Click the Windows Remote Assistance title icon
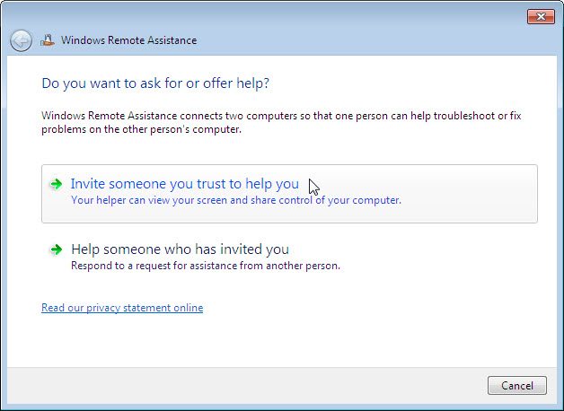 (48, 40)
